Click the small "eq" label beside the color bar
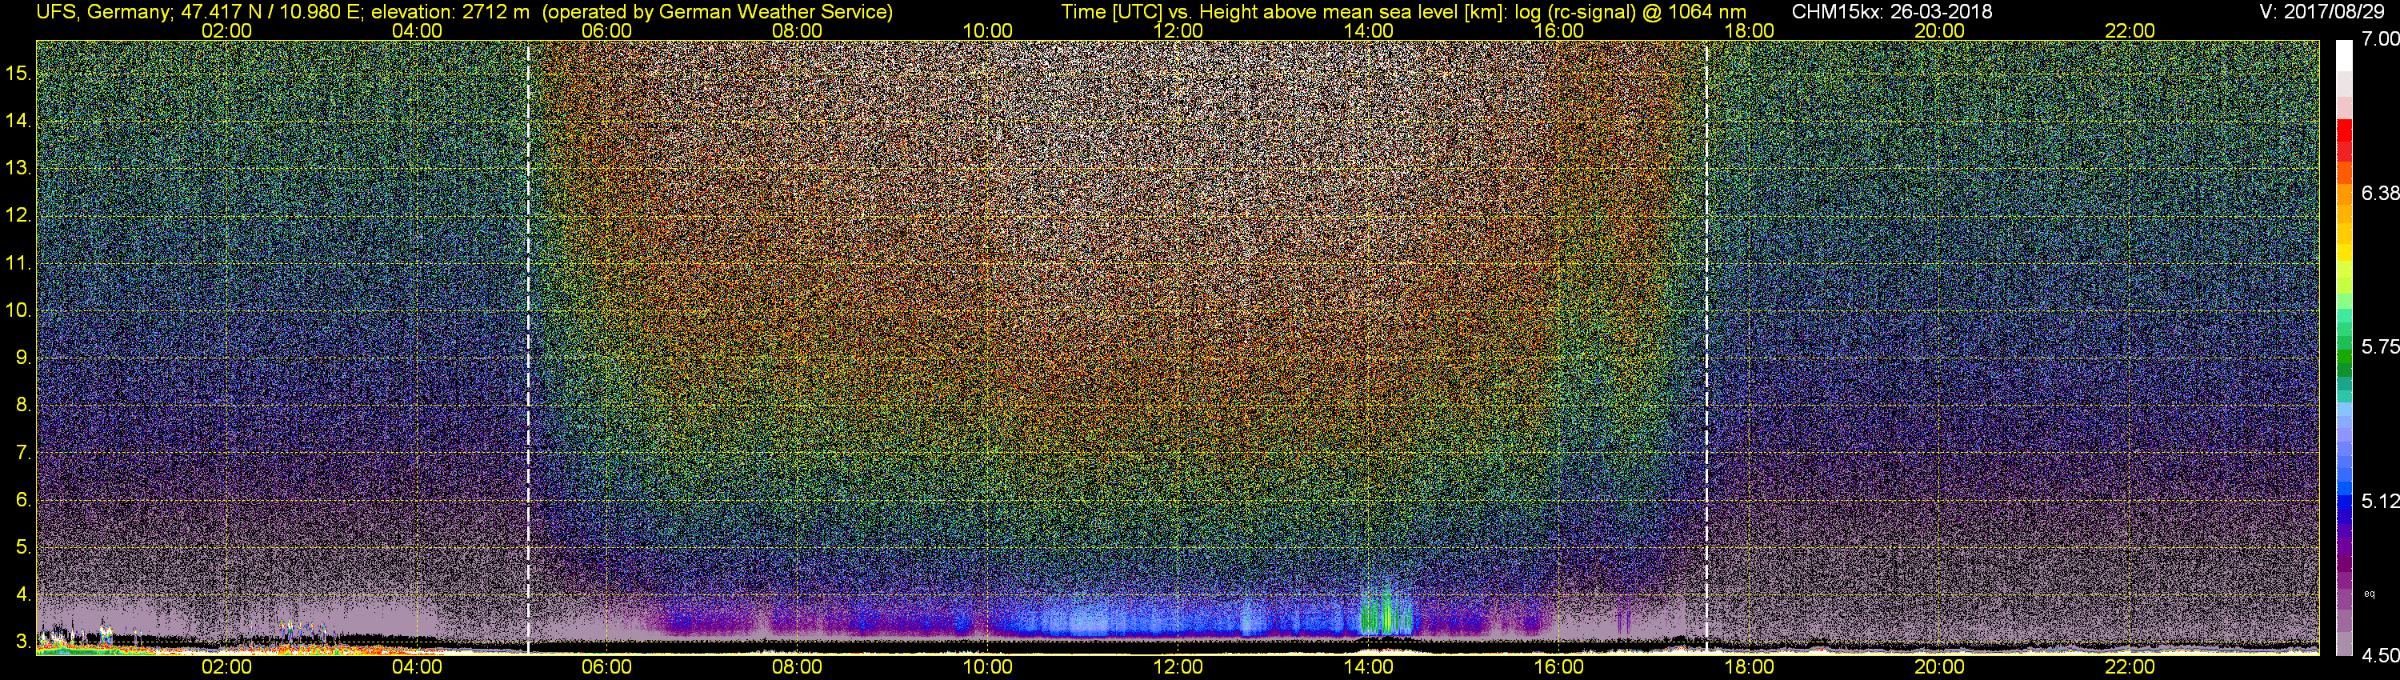 [2370, 594]
